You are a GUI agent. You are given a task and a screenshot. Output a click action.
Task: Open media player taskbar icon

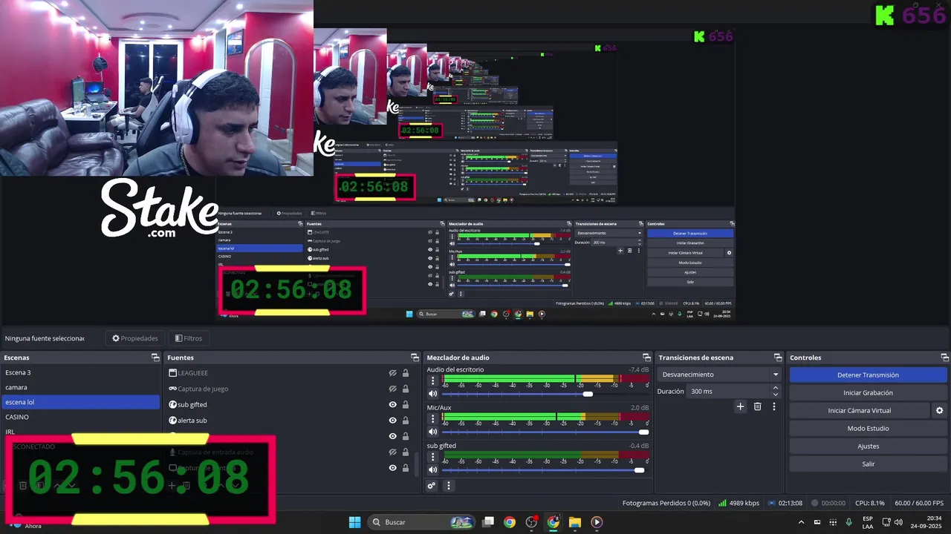click(597, 522)
